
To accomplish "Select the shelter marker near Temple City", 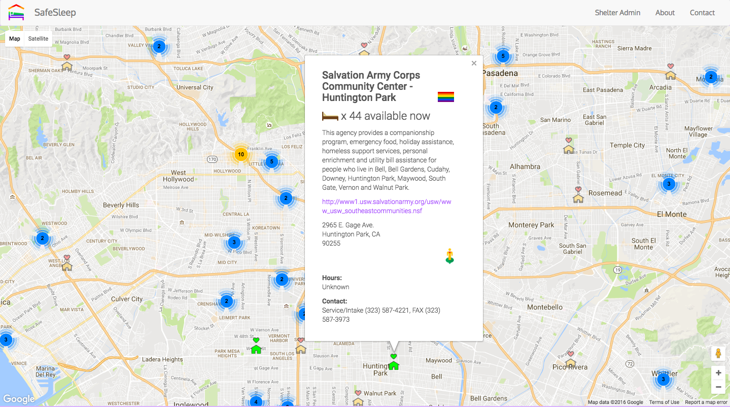I will 568,146.
